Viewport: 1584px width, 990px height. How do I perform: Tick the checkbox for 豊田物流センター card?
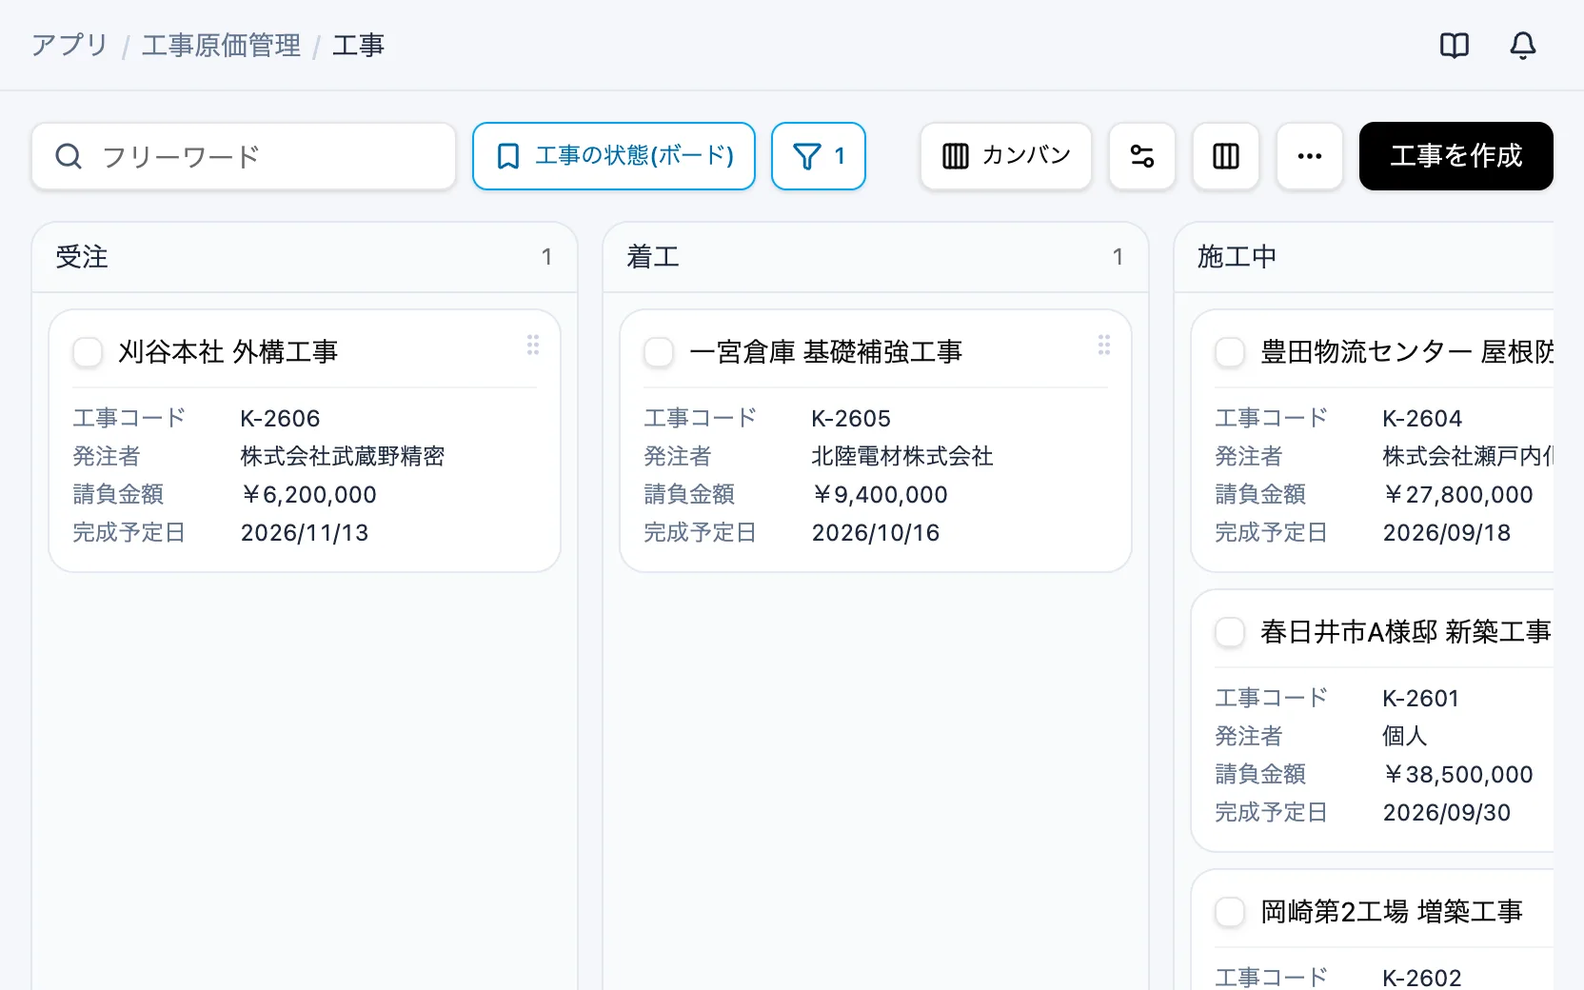pyautogui.click(x=1230, y=352)
